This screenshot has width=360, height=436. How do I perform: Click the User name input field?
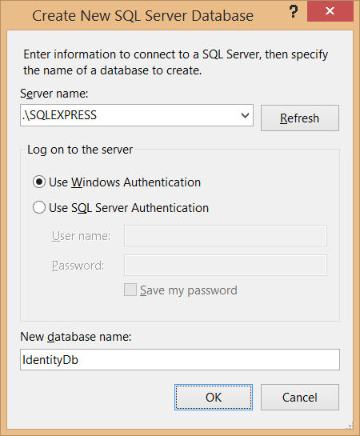(x=225, y=235)
